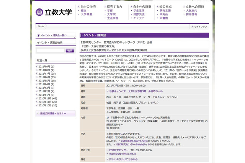245x163 pixels.
Task: Click esdrc email link in 申込 row
Action: (134, 141)
